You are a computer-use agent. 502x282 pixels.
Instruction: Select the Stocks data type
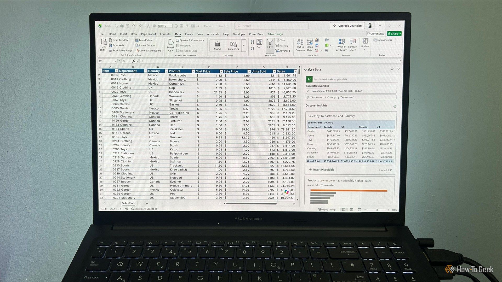pyautogui.click(x=218, y=46)
